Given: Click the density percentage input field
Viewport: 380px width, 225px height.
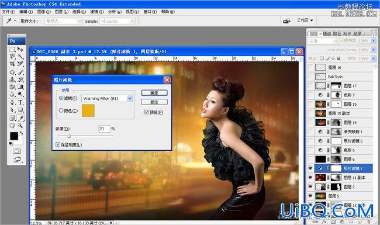Looking at the screenshot, I should point(104,129).
